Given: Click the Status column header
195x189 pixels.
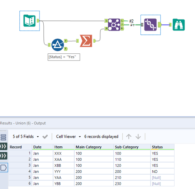Looking at the screenshot, I should click(162, 147).
